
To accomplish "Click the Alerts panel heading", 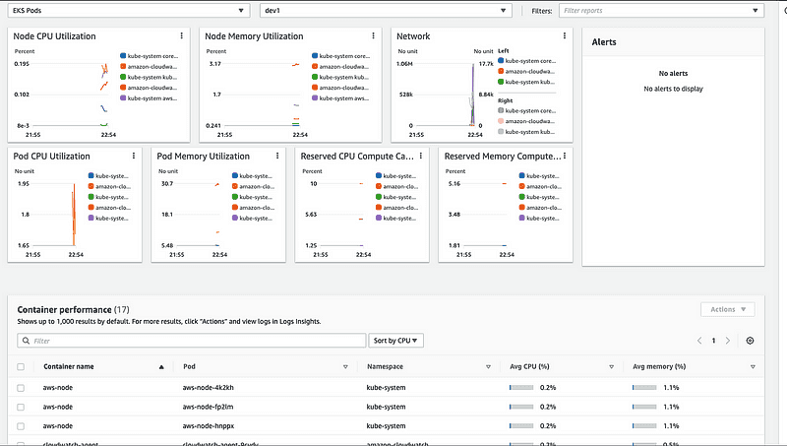I will 604,42.
